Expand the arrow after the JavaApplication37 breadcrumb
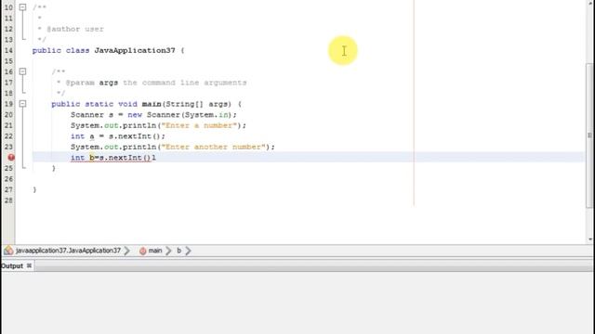595x334 pixels. [127, 250]
